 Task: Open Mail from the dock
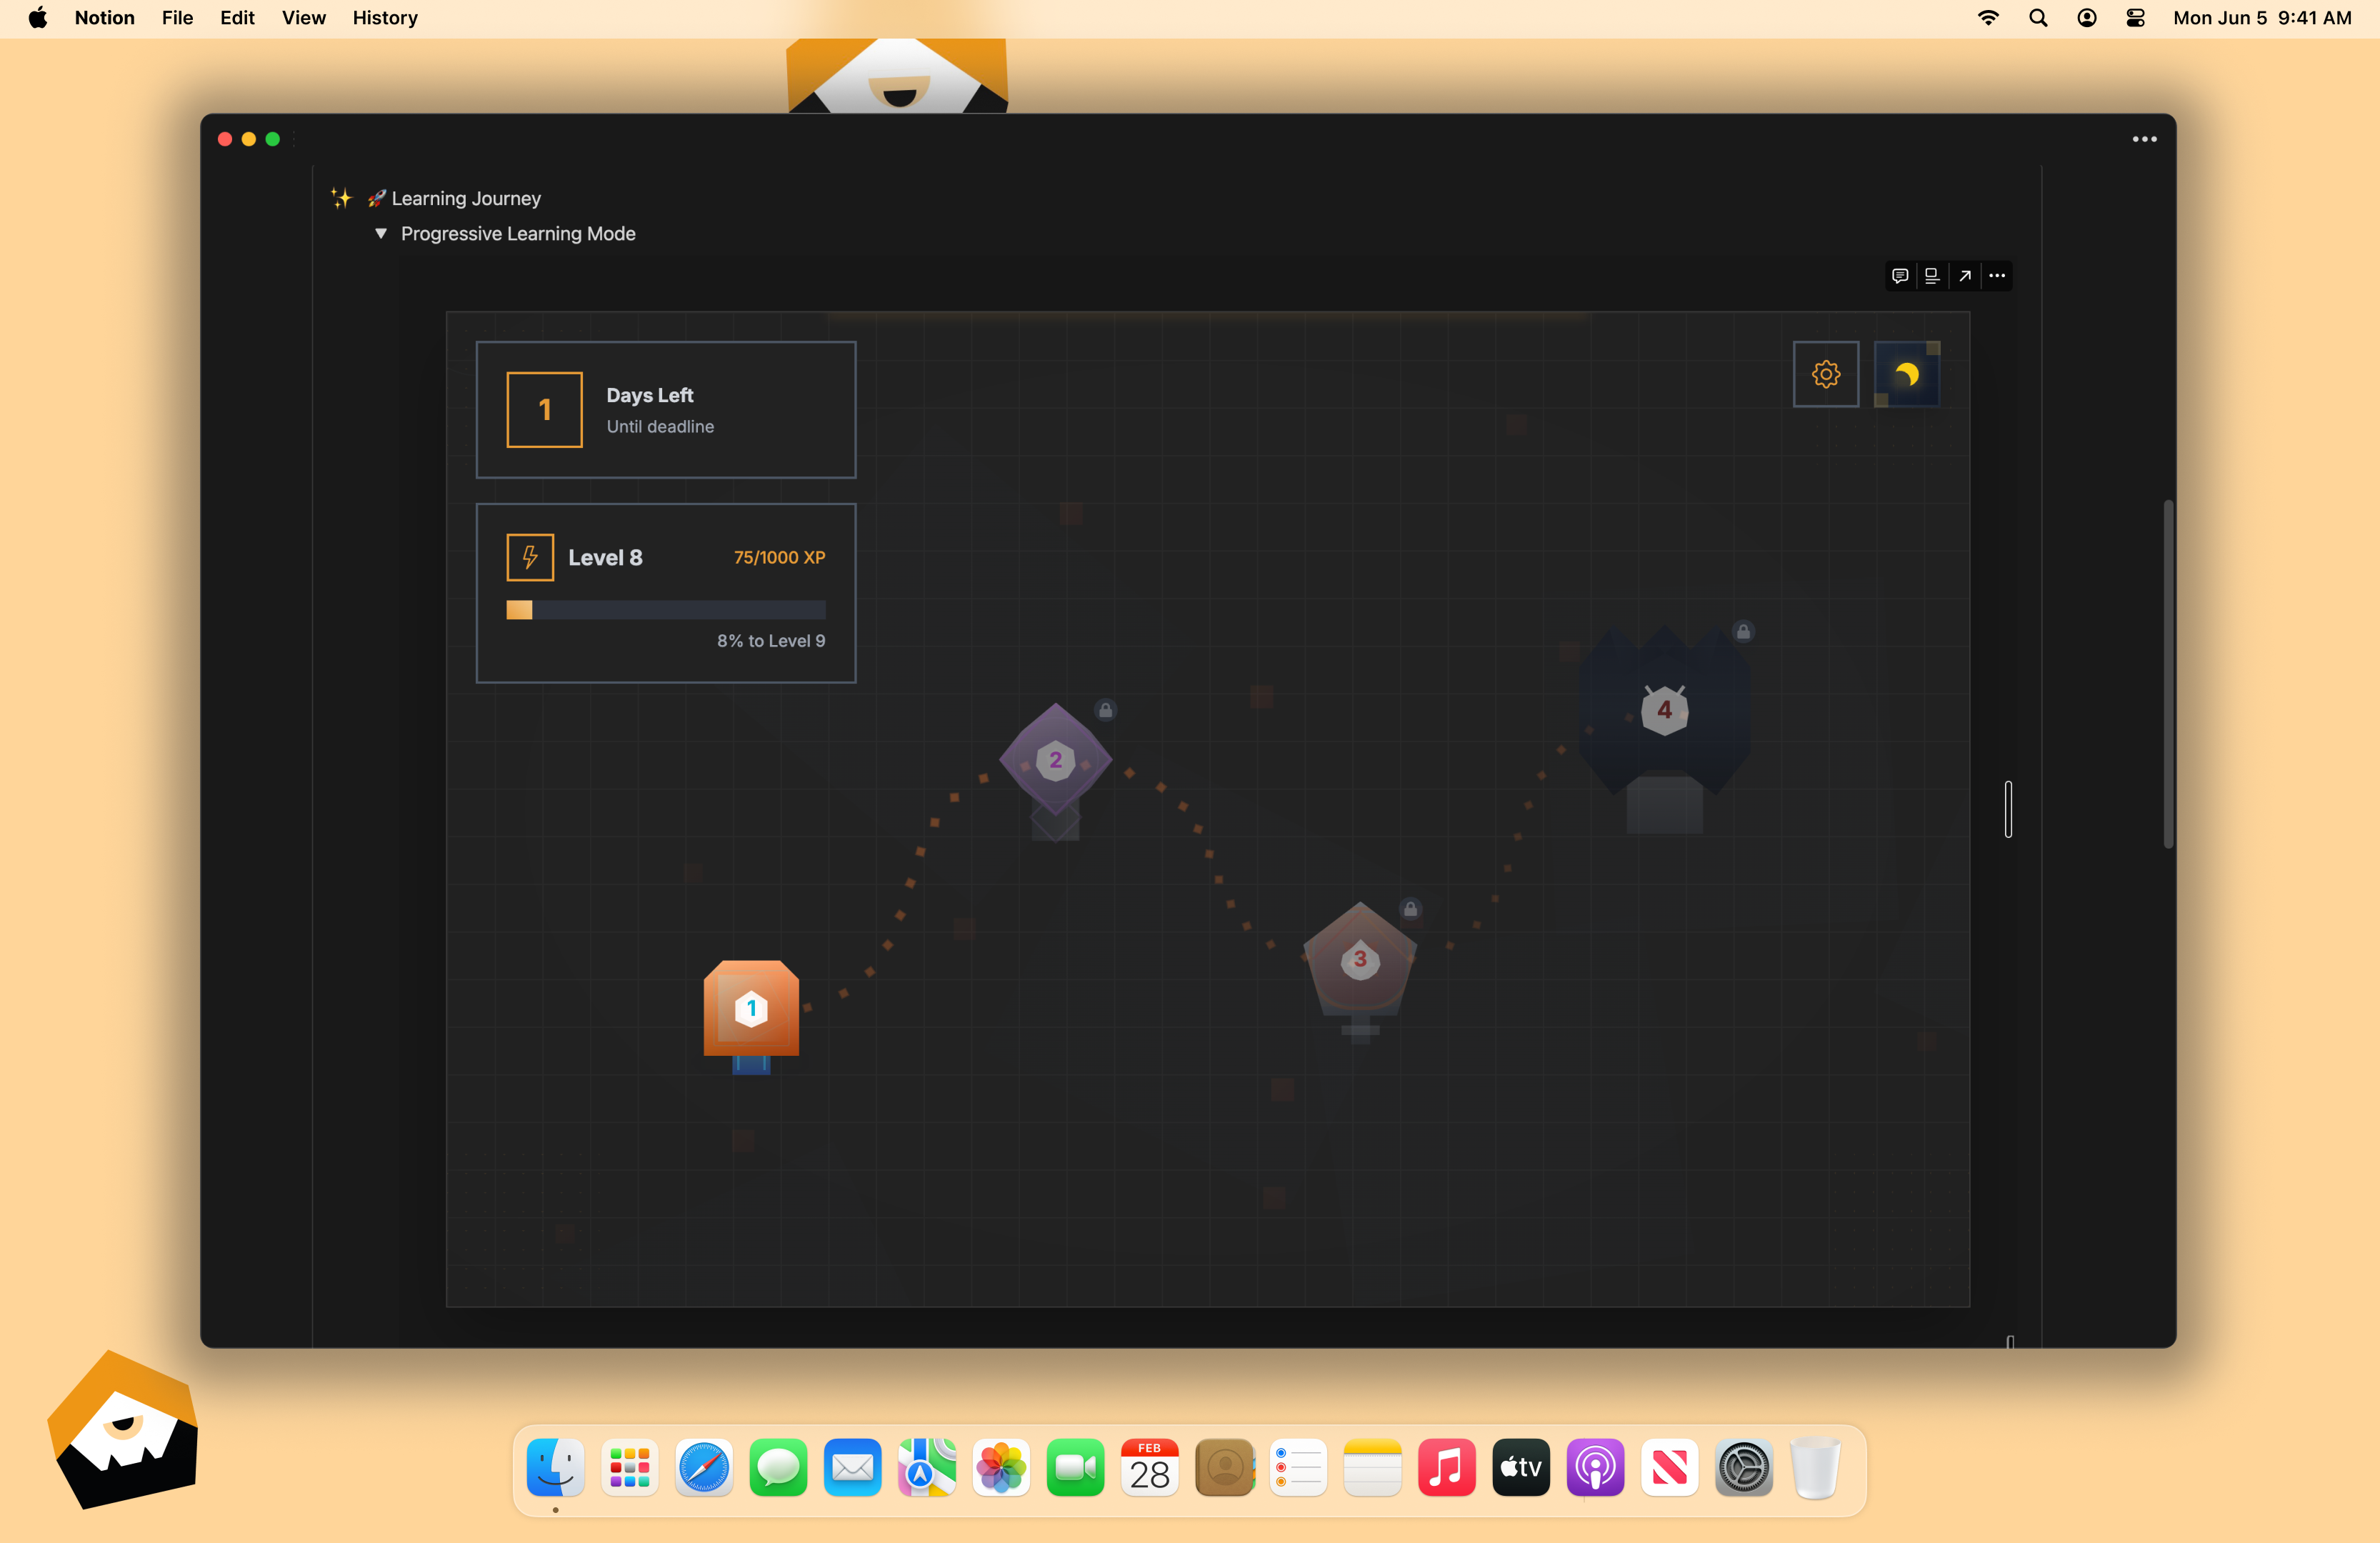[x=852, y=1467]
